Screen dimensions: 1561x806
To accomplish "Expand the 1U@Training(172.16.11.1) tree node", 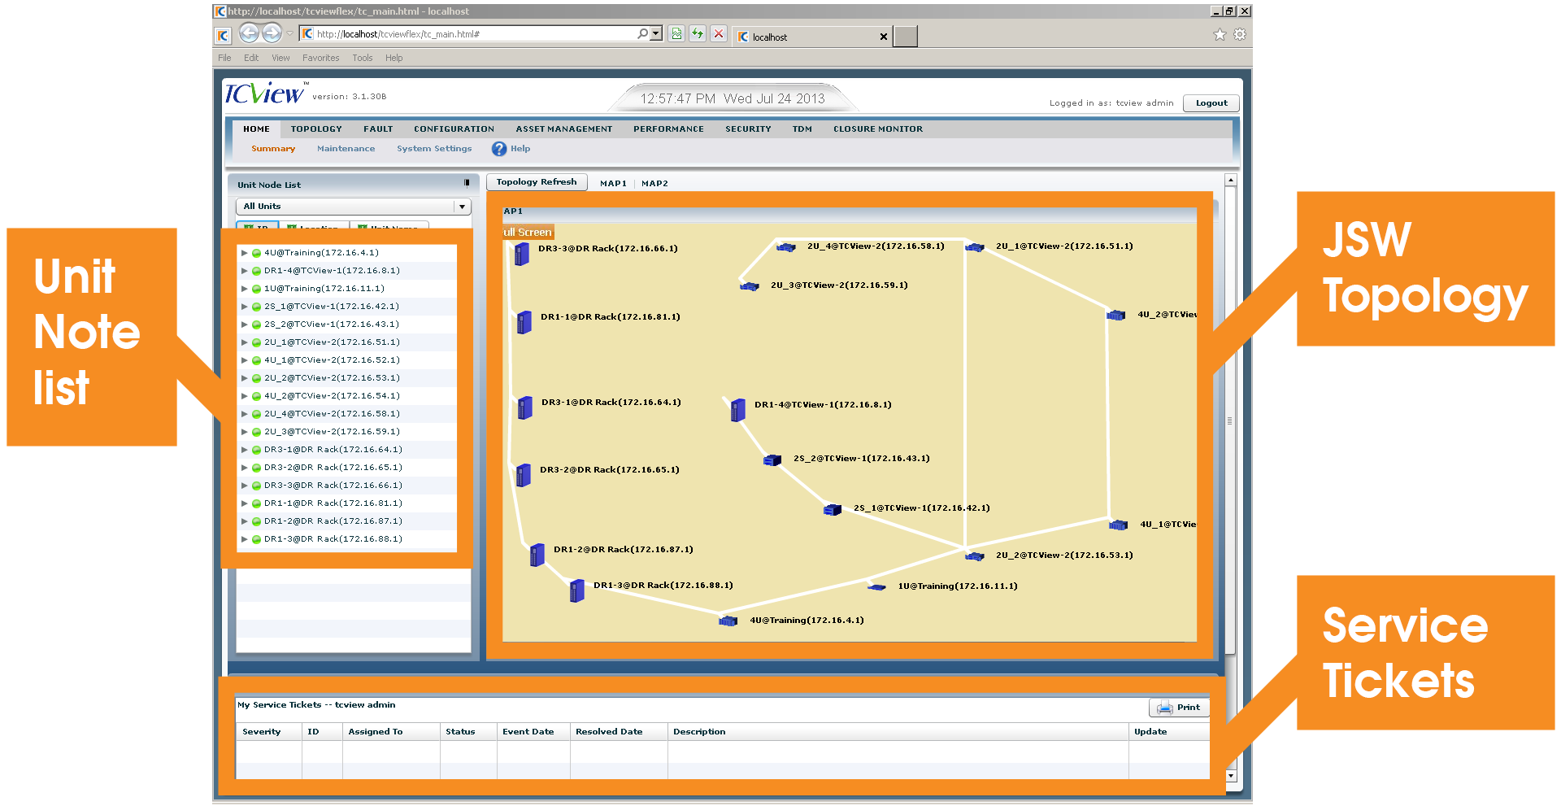I will [244, 289].
